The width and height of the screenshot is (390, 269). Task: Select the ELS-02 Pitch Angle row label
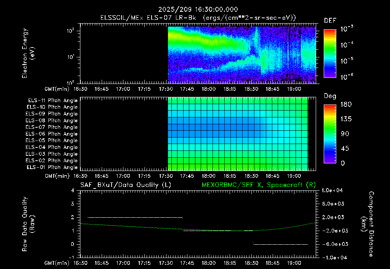click(x=51, y=161)
